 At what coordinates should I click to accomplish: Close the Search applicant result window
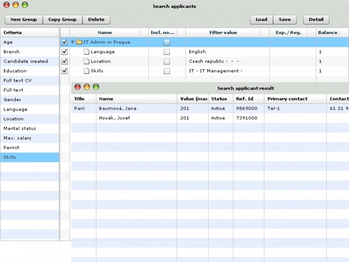(x=78, y=87)
